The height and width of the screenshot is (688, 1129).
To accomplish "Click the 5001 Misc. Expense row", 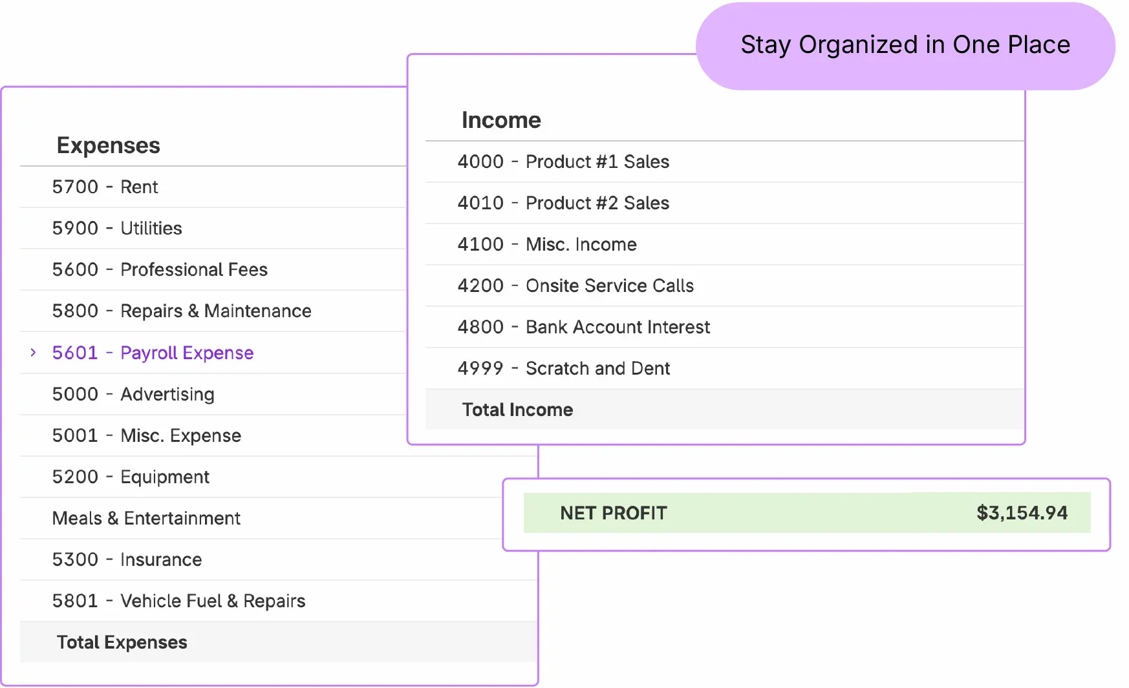I will click(147, 435).
